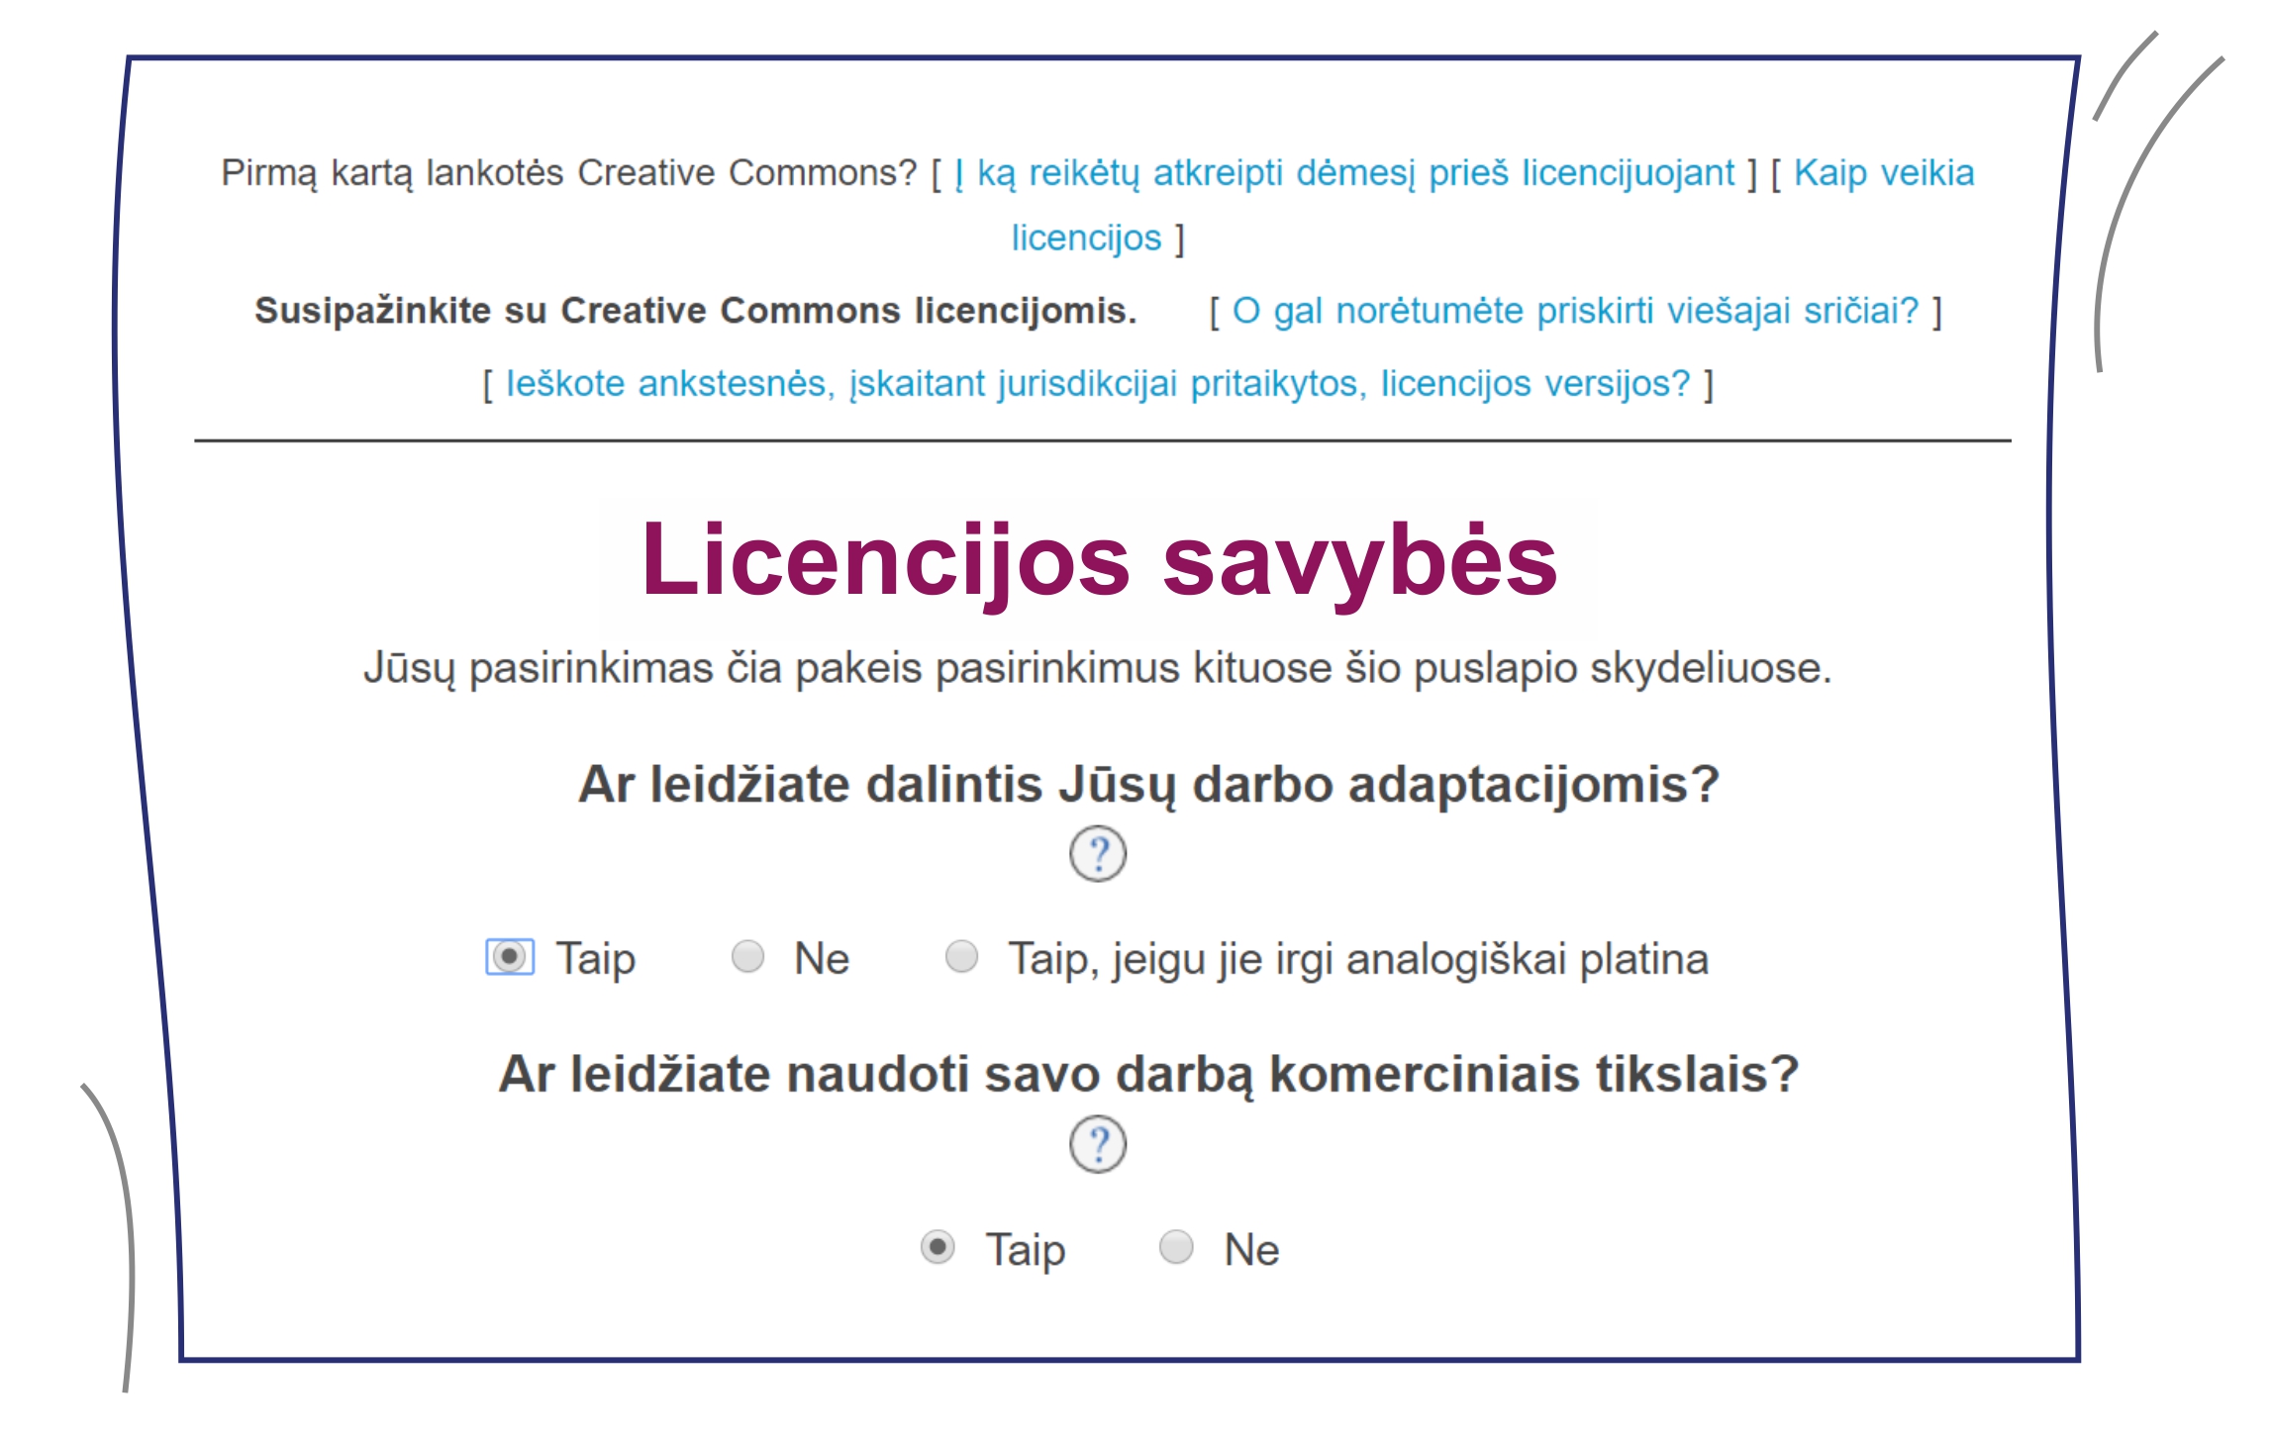Click the 'Taip, jeigu jie irgi analogiškai platina' label text
The image size is (2272, 1439).
click(1357, 959)
